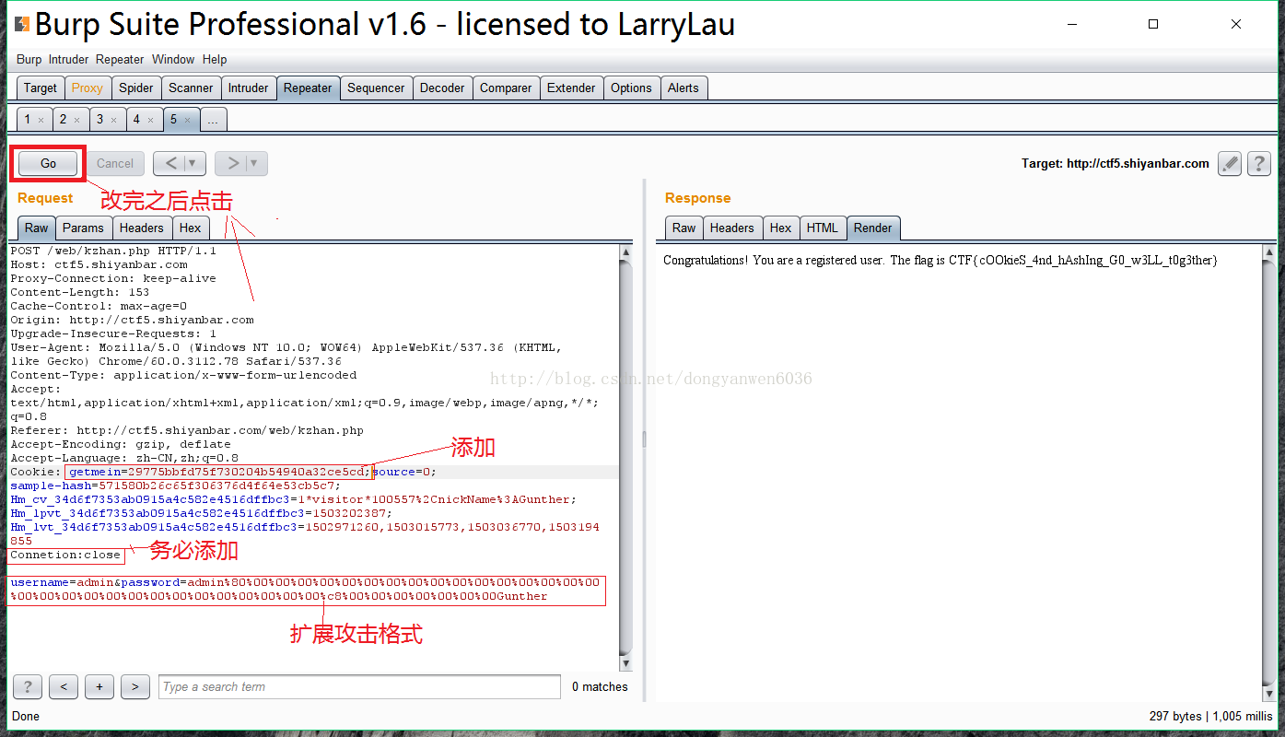Open the Response HTML tab
The height and width of the screenshot is (737, 1285).
click(823, 228)
